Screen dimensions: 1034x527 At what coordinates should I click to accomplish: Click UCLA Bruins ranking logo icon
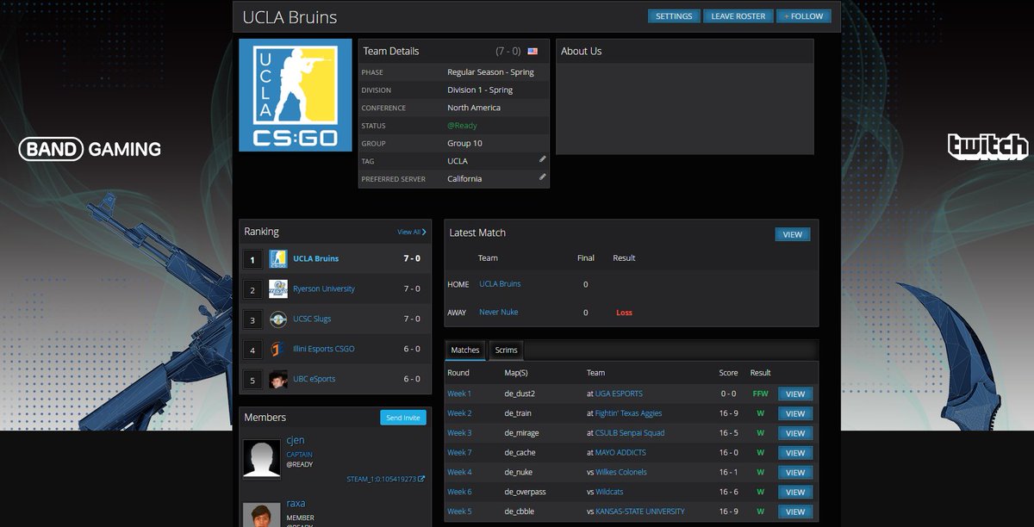[x=278, y=258]
